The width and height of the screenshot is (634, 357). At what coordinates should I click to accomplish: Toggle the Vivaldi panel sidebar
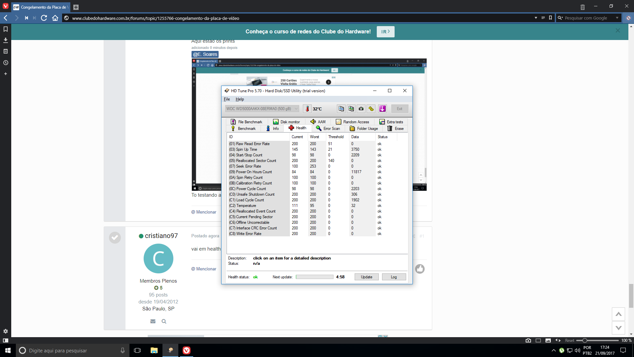click(x=6, y=340)
